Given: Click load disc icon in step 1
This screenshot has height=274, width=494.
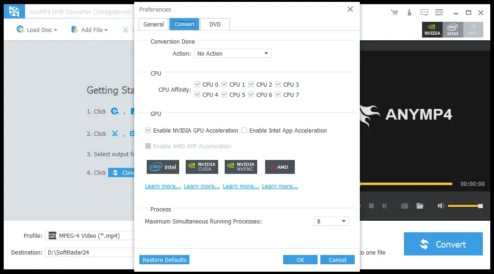Looking at the screenshot, I should tap(115, 111).
